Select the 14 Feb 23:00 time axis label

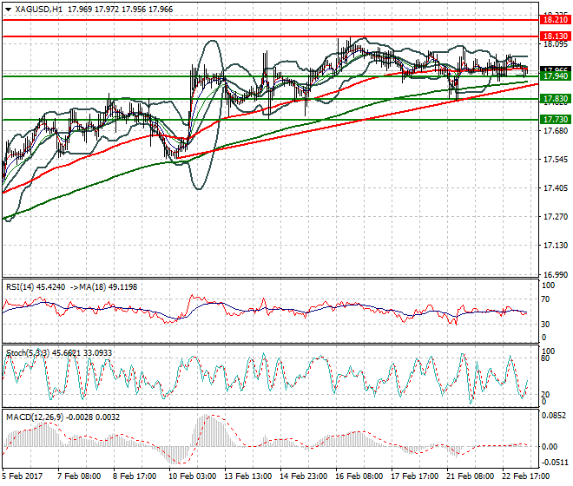(x=303, y=476)
